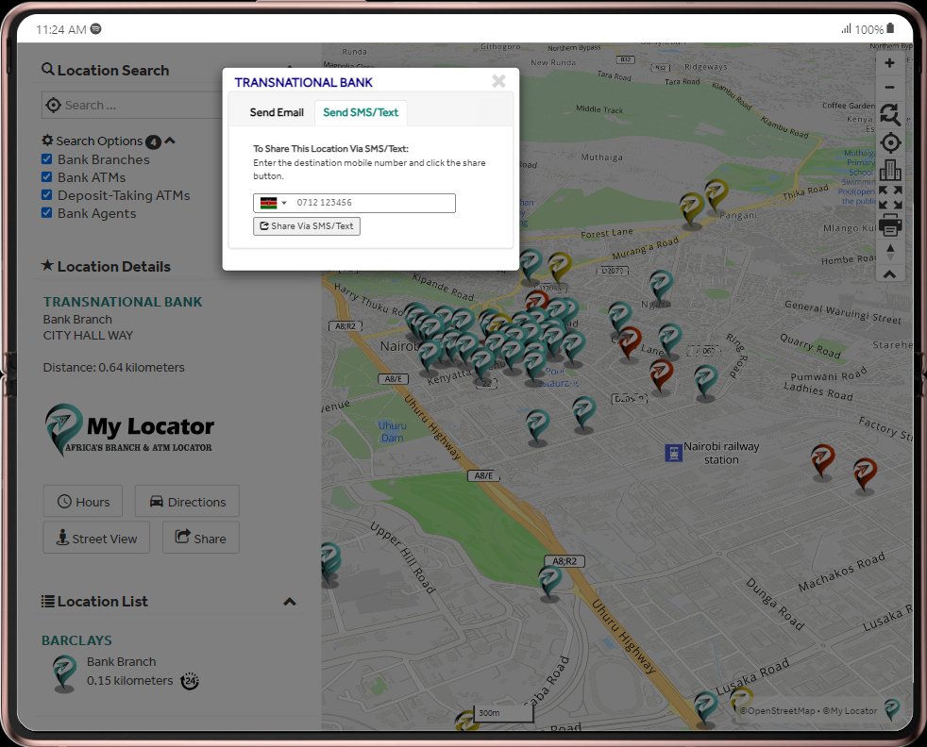The width and height of the screenshot is (927, 747).
Task: Uncheck Bank Branches option
Action: [46, 158]
